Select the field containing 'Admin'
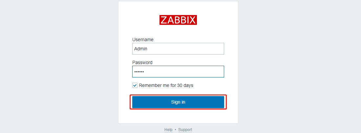 [178, 49]
